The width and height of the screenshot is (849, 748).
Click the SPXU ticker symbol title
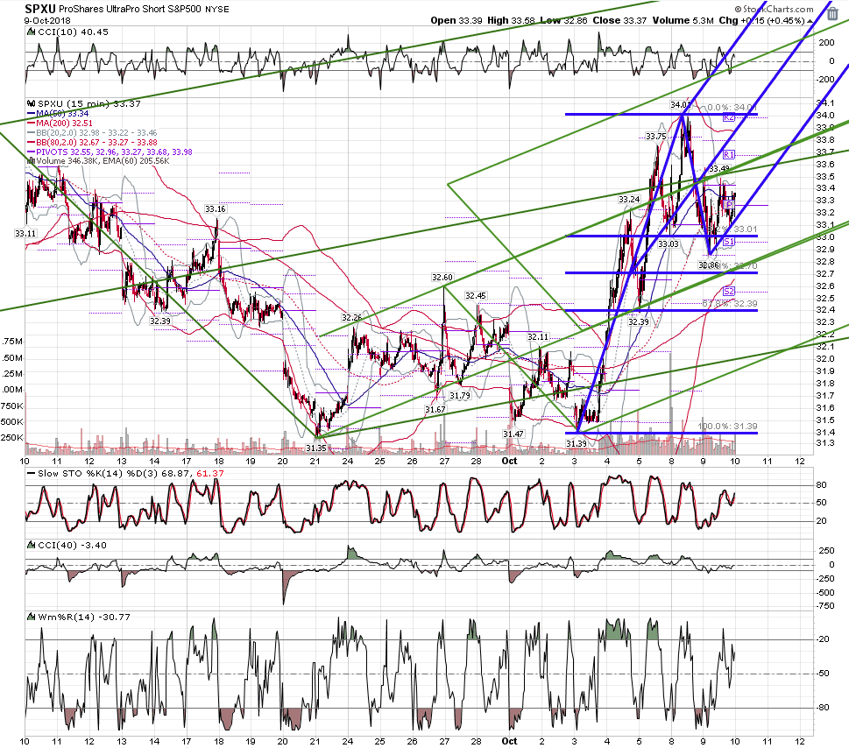tap(39, 9)
